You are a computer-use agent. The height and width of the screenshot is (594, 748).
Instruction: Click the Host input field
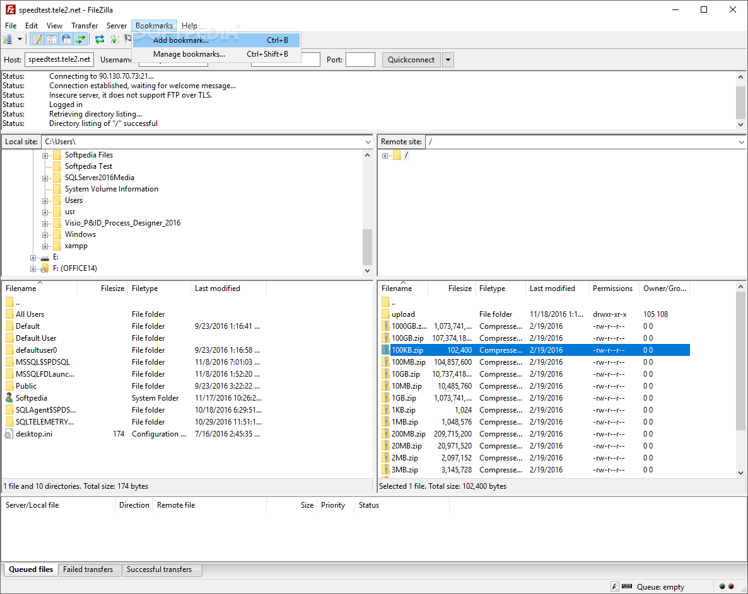pos(59,60)
